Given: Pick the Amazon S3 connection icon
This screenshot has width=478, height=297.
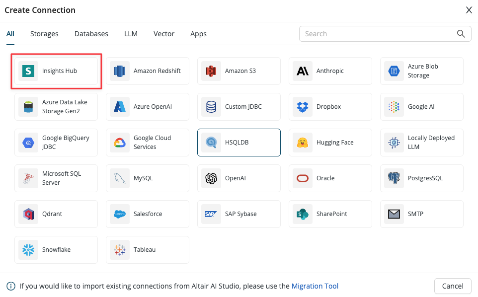Looking at the screenshot, I should [211, 71].
